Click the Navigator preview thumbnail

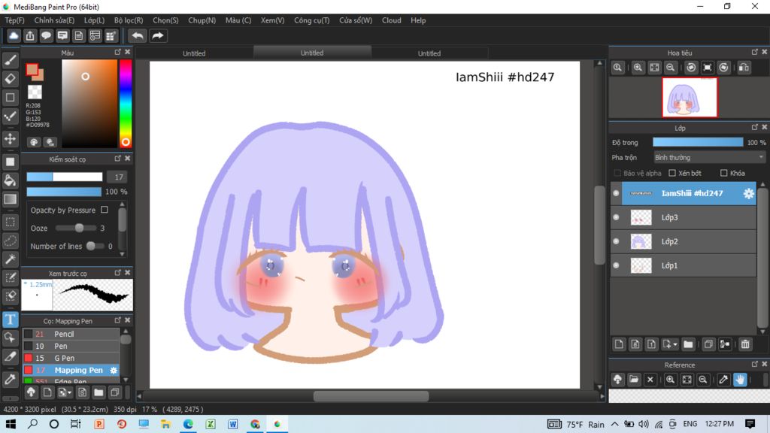point(690,97)
